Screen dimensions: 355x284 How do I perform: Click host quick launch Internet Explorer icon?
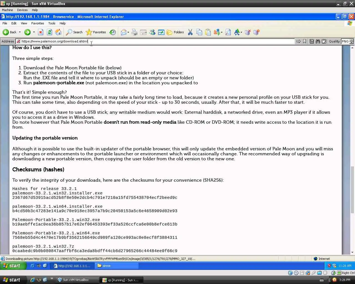click(32, 280)
